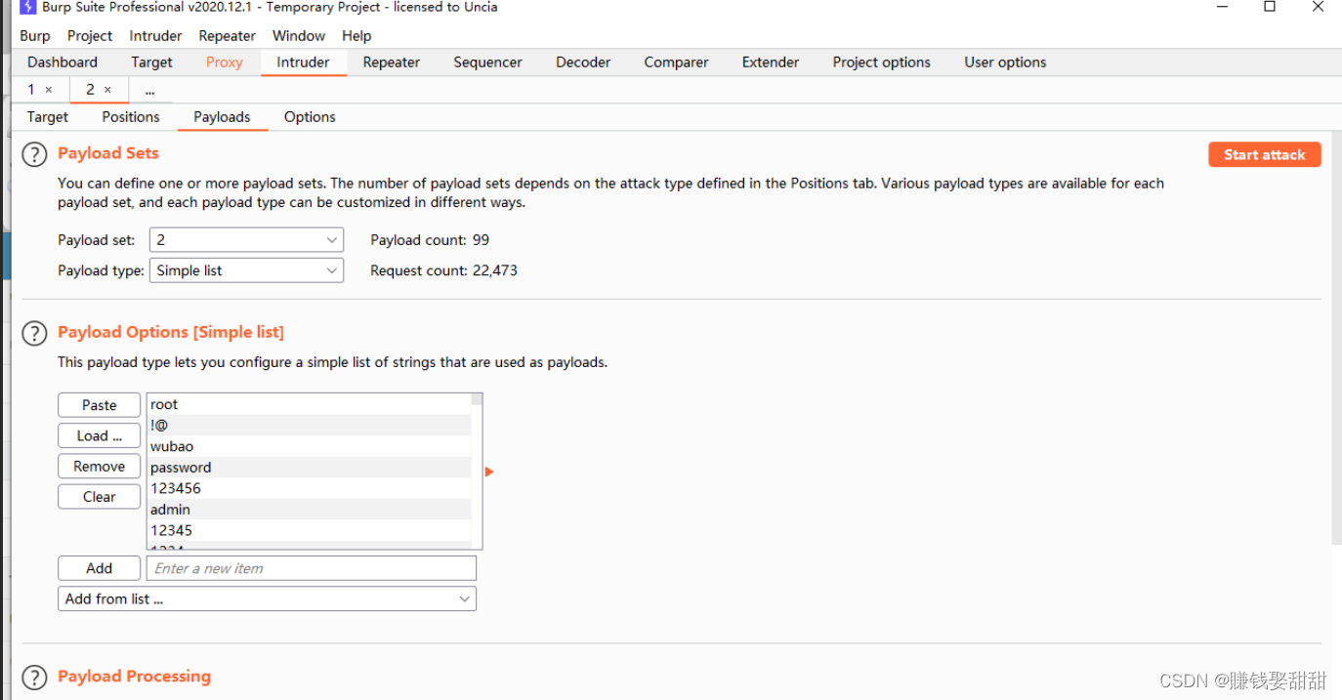Click the Start attack button
Image resolution: width=1342 pixels, height=700 pixels.
point(1264,154)
